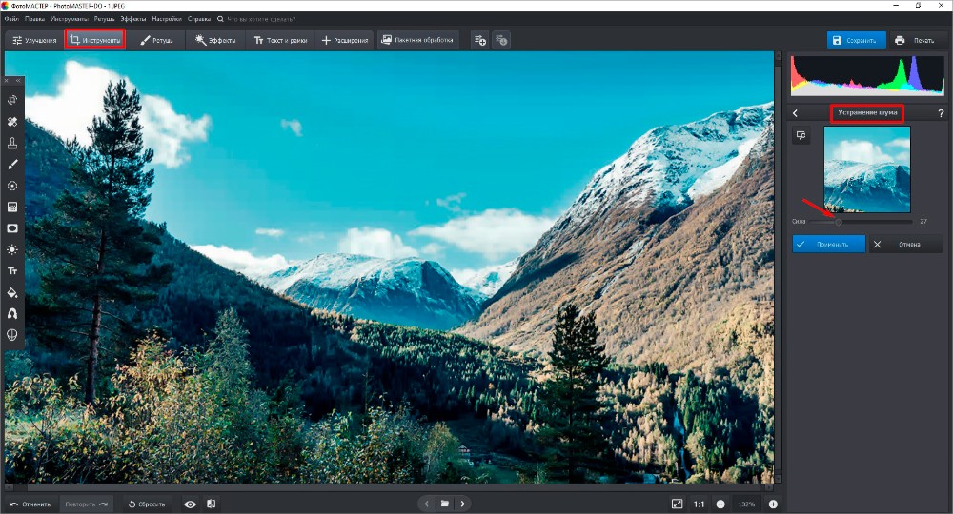Viewport: 953px width, 514px height.
Task: Click the noise removal preview thumbnail
Action: (866, 169)
